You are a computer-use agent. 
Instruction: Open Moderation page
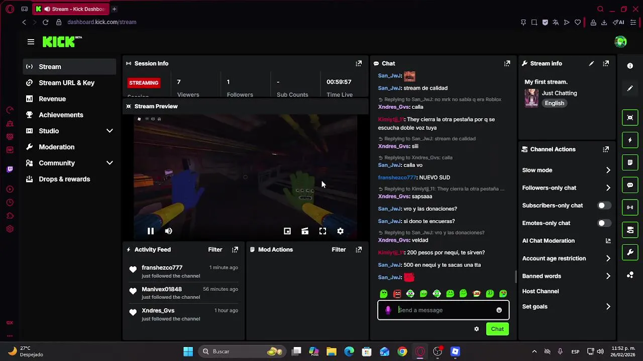coord(69,147)
